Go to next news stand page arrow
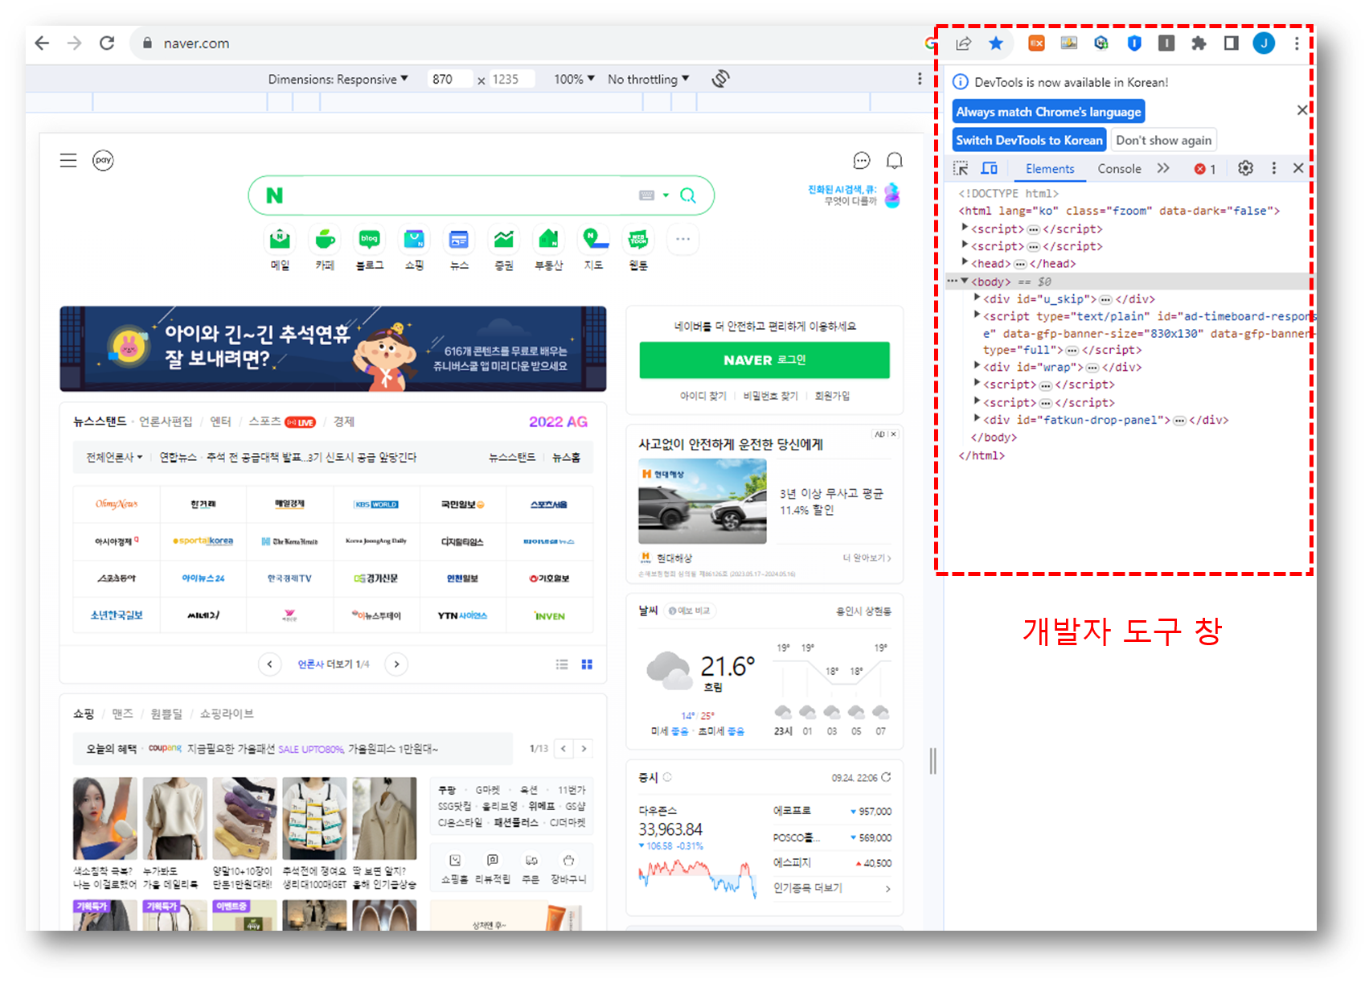This screenshot has width=1369, height=983. (x=396, y=664)
